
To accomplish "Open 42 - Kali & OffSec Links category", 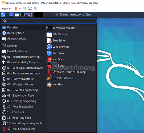I will 23,129.
